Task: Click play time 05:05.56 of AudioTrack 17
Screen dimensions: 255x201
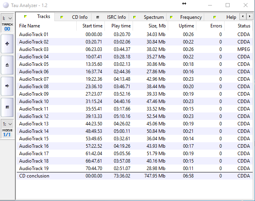Action: pos(122,154)
